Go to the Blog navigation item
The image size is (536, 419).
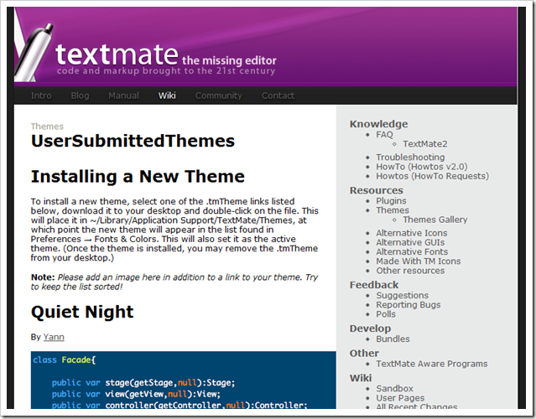click(x=80, y=96)
